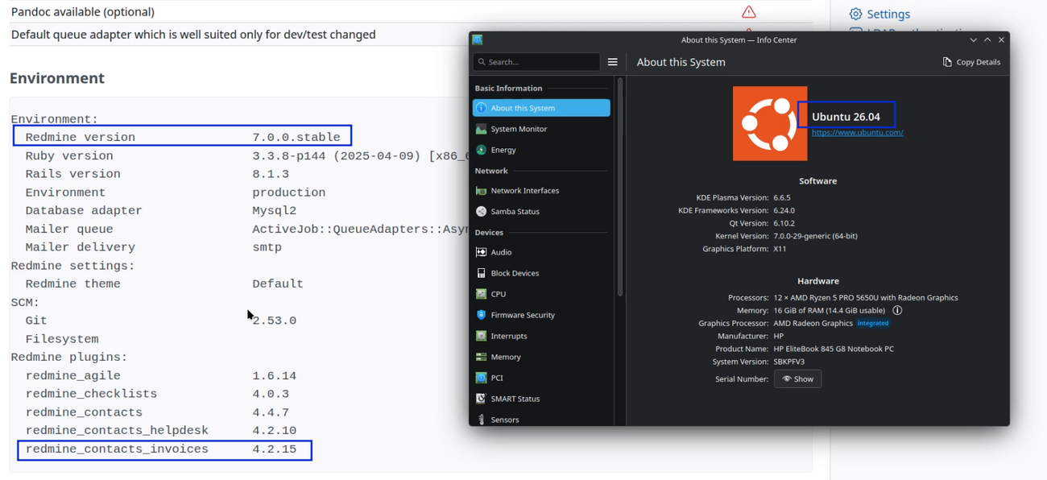Click the Rails version value 8.1.3
The height and width of the screenshot is (480, 1047).
271,174
